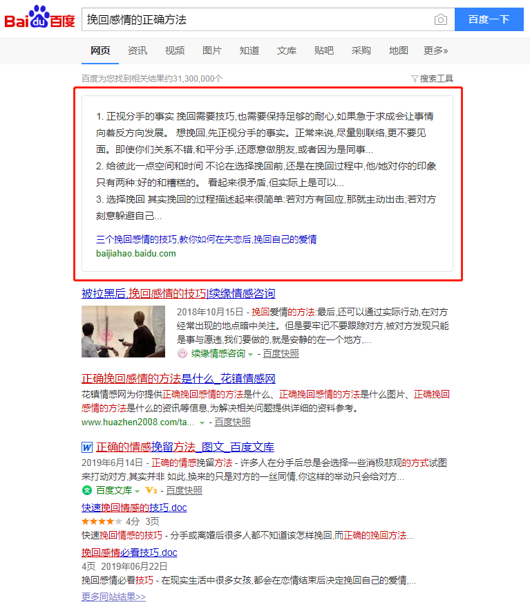
Task: Click baijiahao.baidu.com source URL
Action: click(x=135, y=254)
